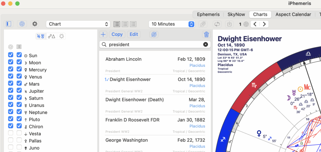Go to next chart with right arrow

click(x=264, y=24)
